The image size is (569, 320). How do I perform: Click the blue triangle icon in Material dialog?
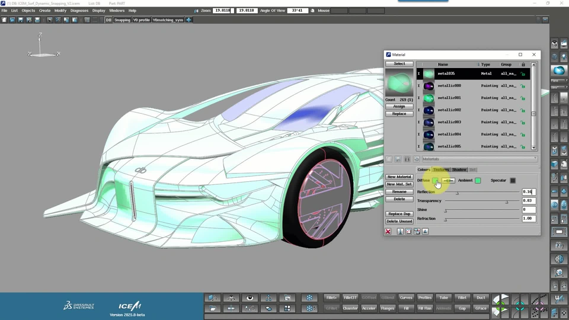426,232
